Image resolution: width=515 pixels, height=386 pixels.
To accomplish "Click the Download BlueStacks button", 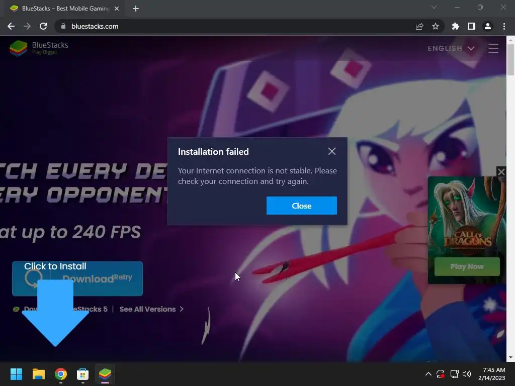I will 77,278.
